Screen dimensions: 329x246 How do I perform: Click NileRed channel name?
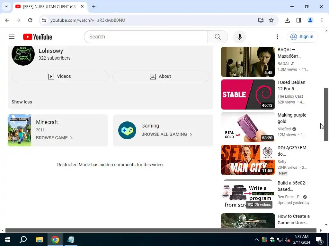(284, 129)
